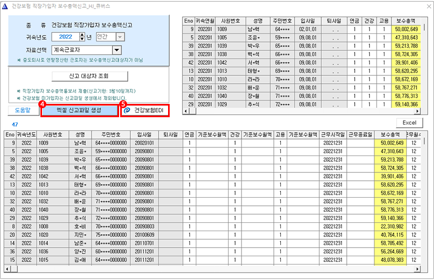Click the app icon in title bar

5,6
